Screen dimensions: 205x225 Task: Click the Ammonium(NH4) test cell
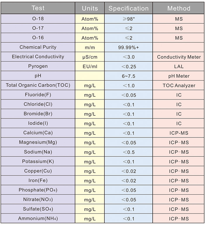click(x=38, y=218)
